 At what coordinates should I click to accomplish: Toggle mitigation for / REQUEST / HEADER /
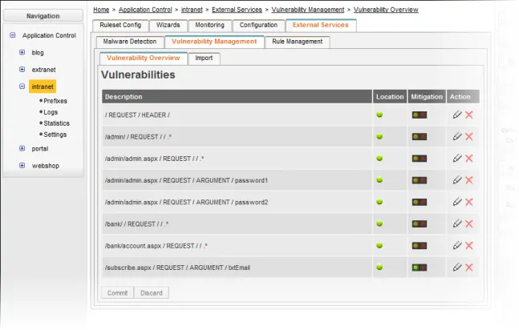(x=420, y=115)
